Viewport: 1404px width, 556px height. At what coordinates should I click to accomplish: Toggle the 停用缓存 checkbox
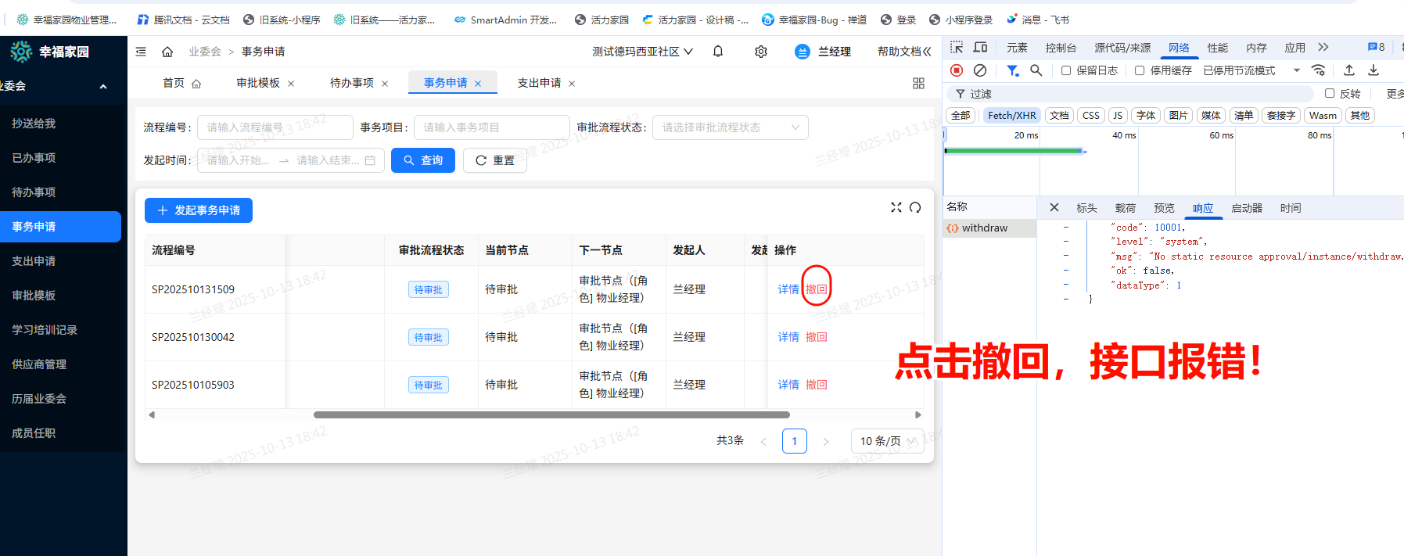[1140, 70]
